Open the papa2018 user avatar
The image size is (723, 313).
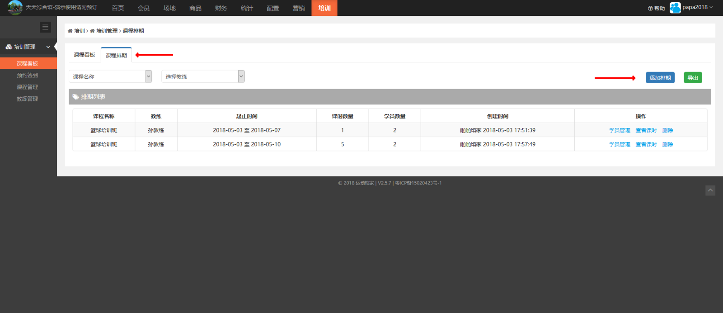click(675, 8)
